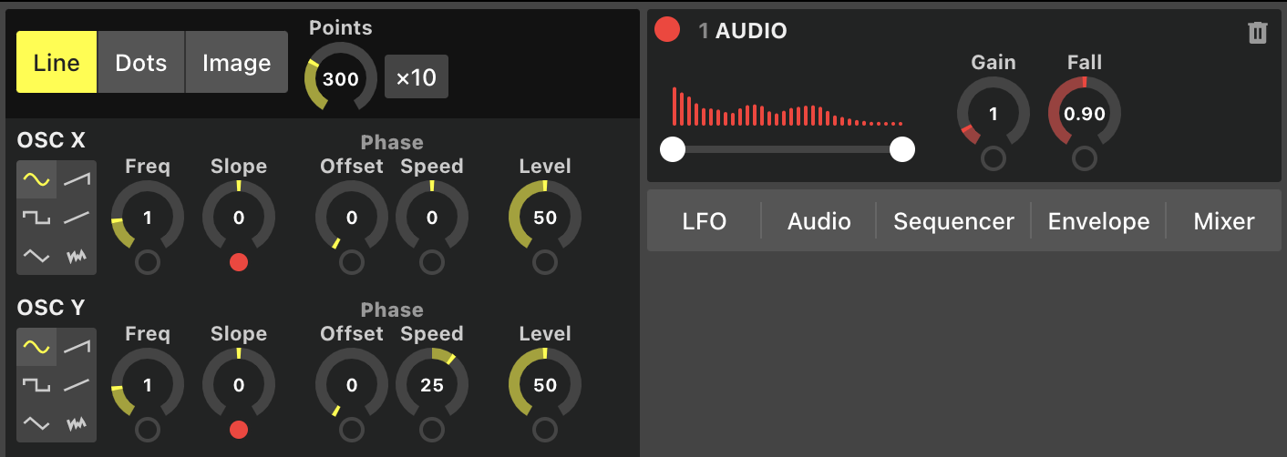Pick the linear ramp waveform for OSC Y
Image resolution: width=1287 pixels, height=457 pixels.
(x=77, y=385)
